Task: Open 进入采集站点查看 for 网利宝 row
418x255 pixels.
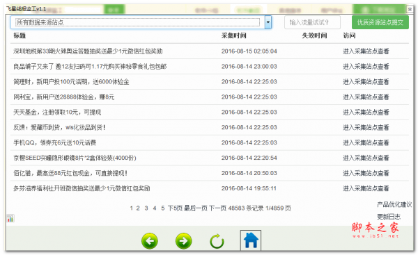Action: [366, 97]
